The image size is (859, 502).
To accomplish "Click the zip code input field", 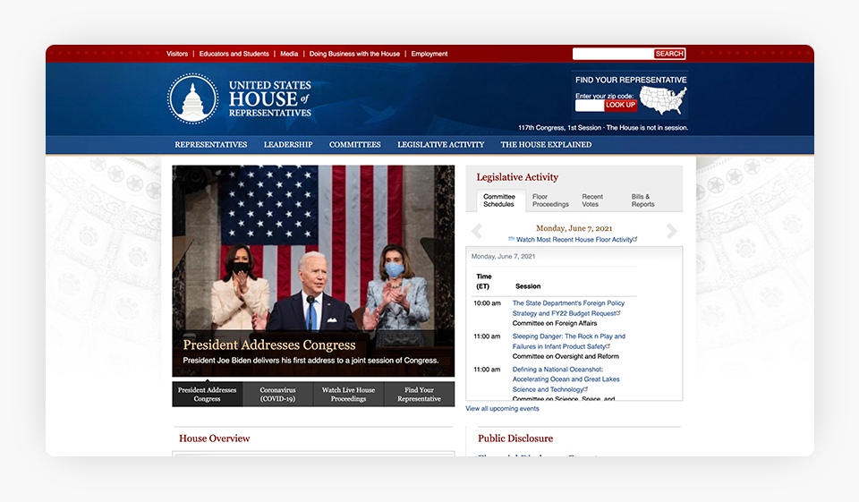I will coord(589,106).
